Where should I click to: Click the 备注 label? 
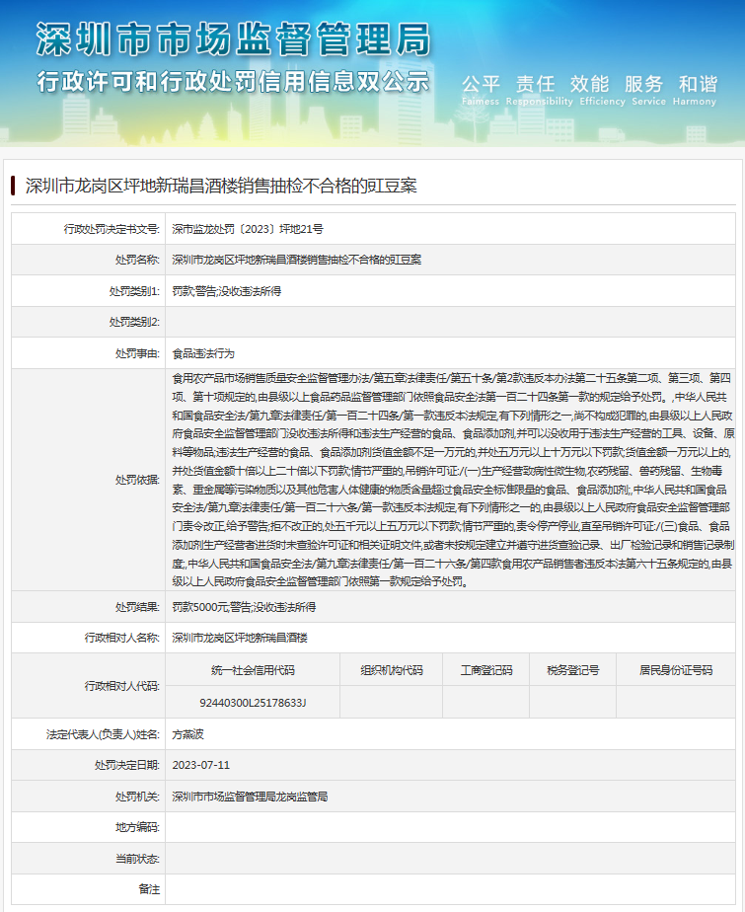point(149,890)
